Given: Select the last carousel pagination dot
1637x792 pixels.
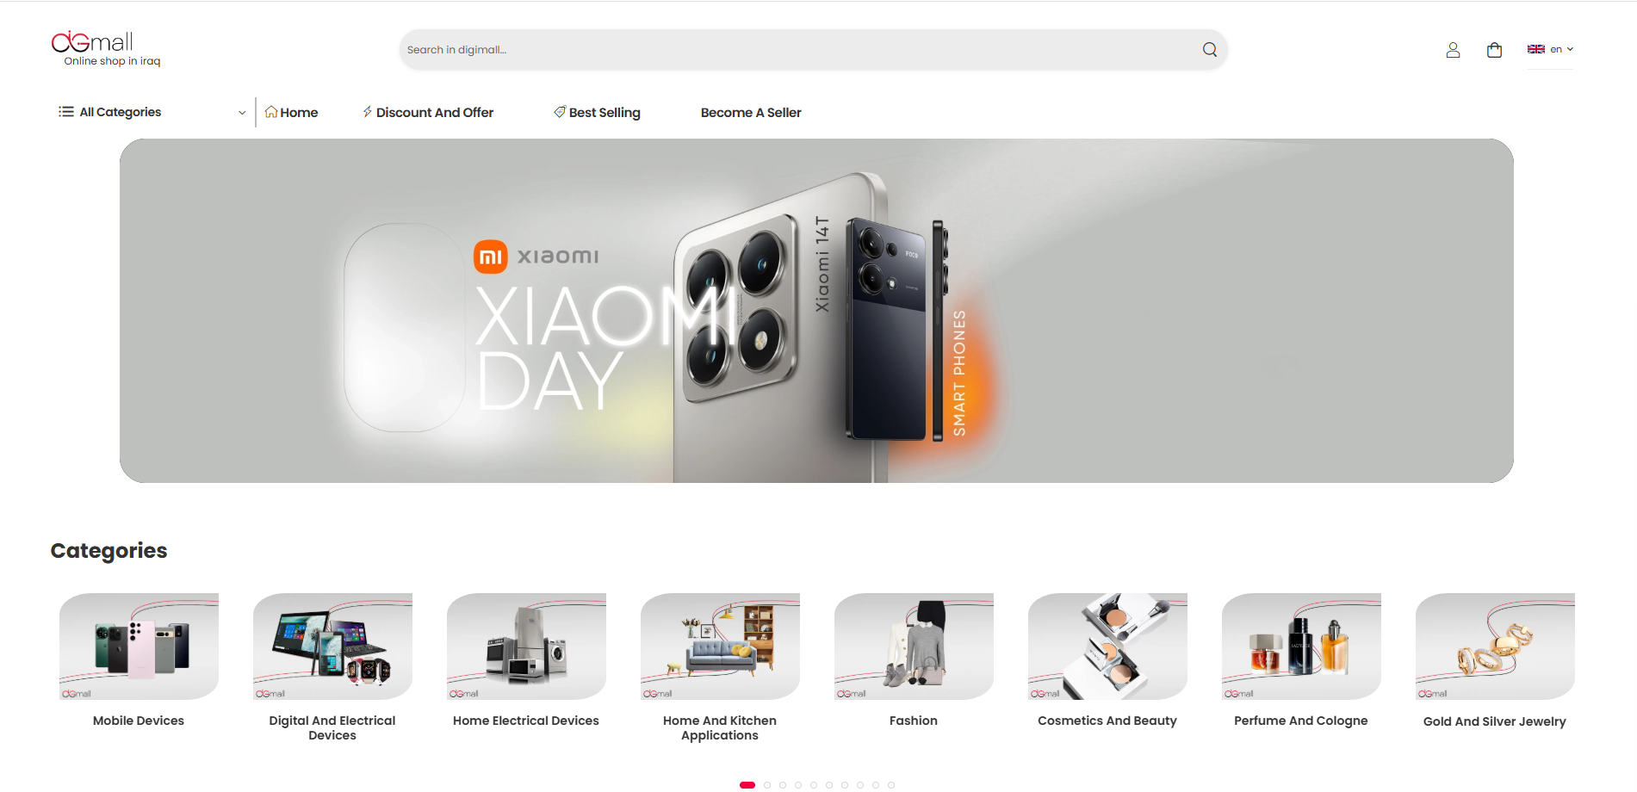Looking at the screenshot, I should tap(891, 785).
